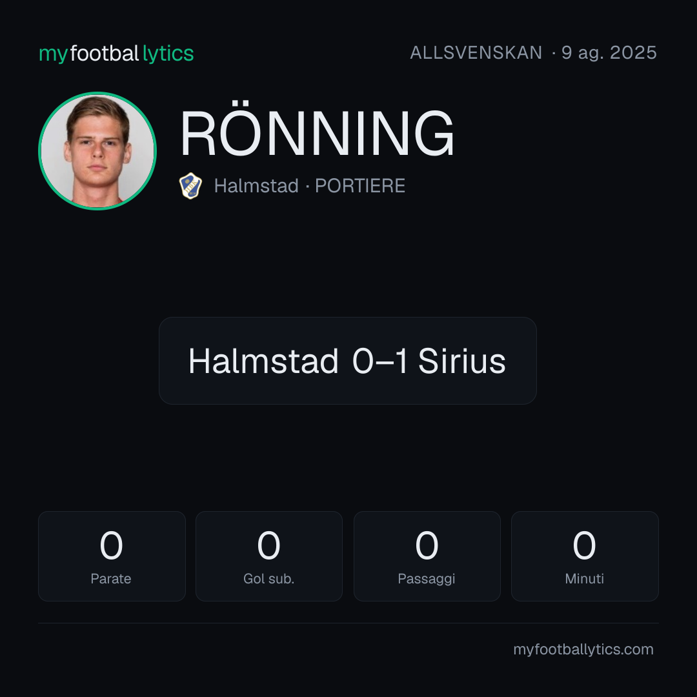The height and width of the screenshot is (697, 697).
Task: Click the Passaggi label text
Action: 427,579
